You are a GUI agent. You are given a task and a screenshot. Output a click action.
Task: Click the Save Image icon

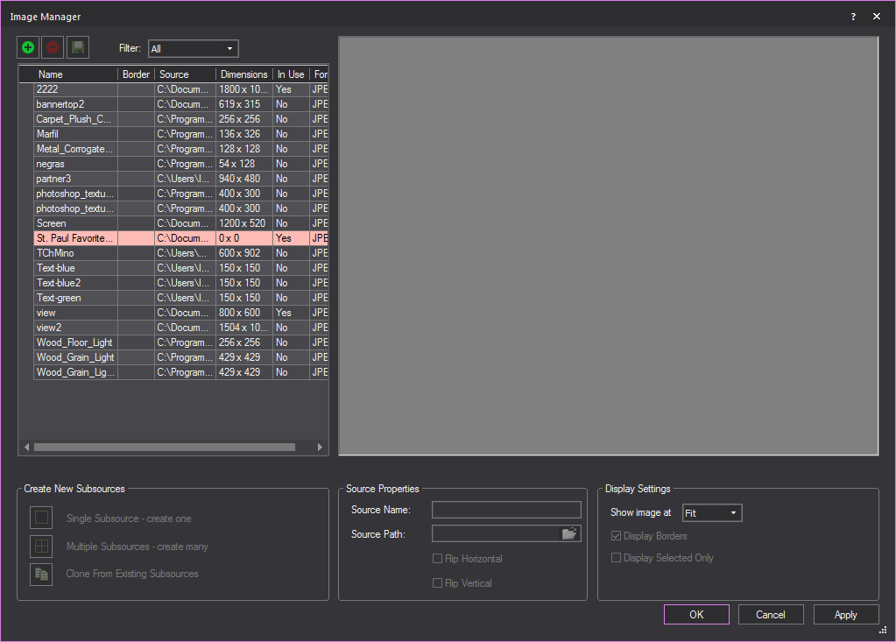pos(76,46)
